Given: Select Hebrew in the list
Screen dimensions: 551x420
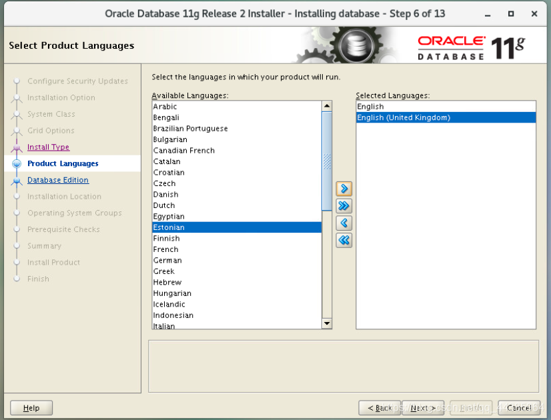Looking at the screenshot, I should coord(237,282).
